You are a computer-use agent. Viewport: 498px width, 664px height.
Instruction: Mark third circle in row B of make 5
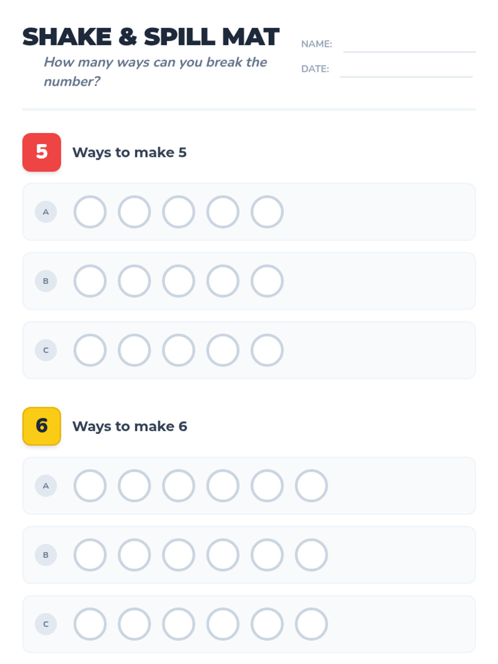point(178,281)
